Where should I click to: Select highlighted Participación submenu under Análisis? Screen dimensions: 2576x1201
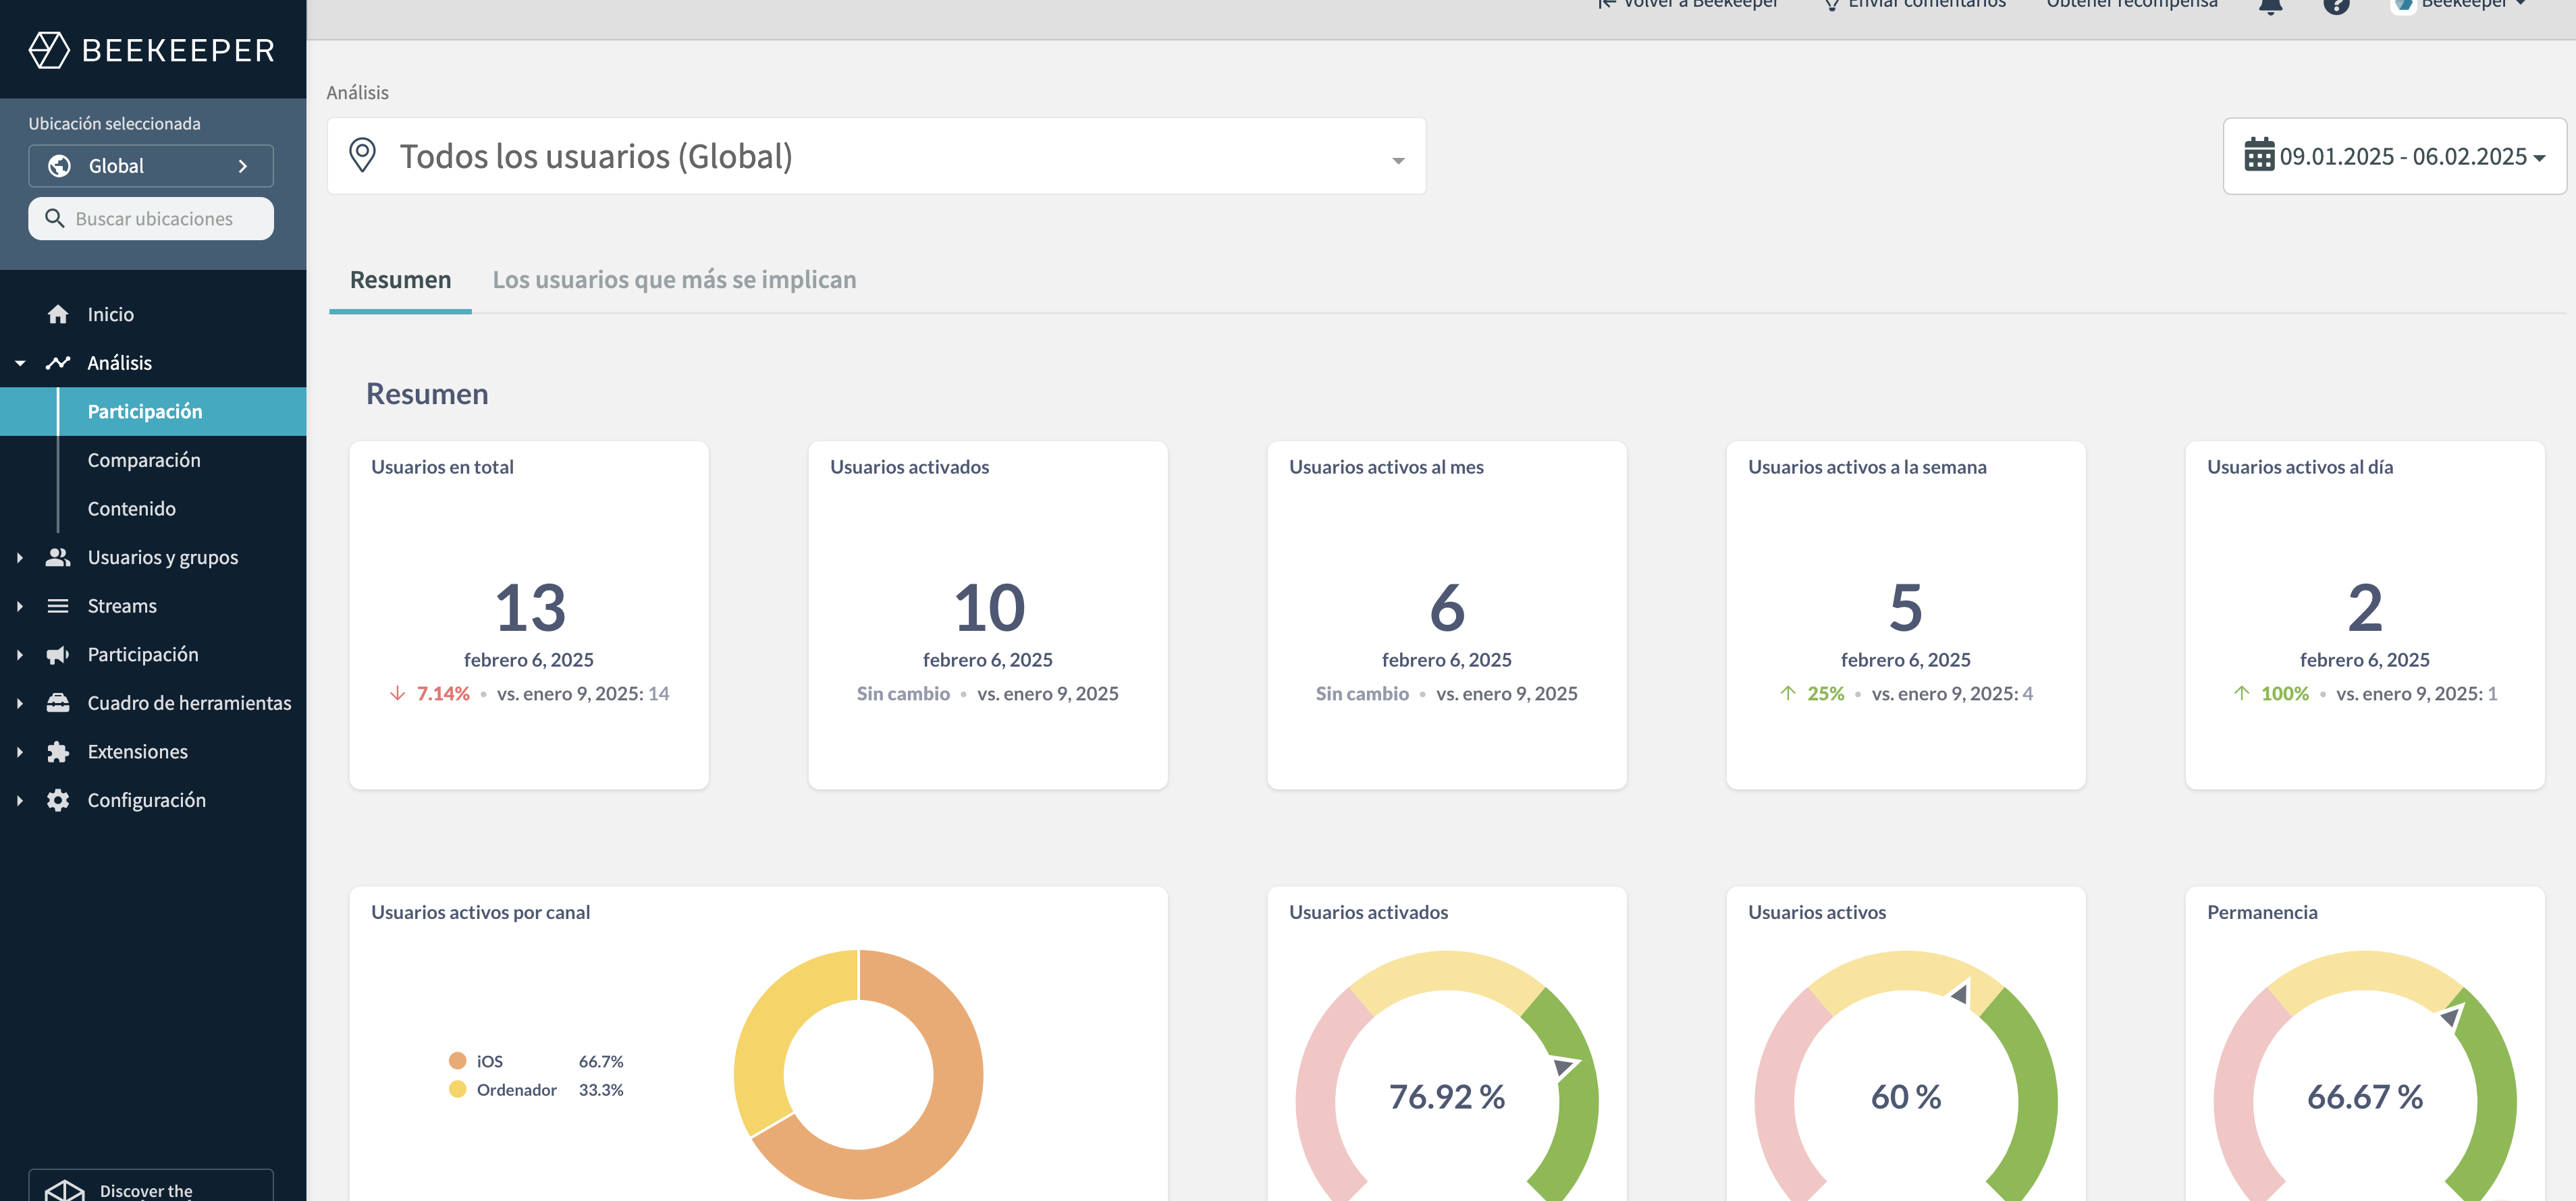click(153, 412)
